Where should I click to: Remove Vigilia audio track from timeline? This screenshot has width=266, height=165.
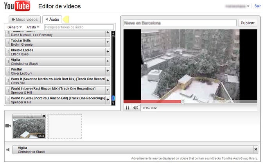256,149
